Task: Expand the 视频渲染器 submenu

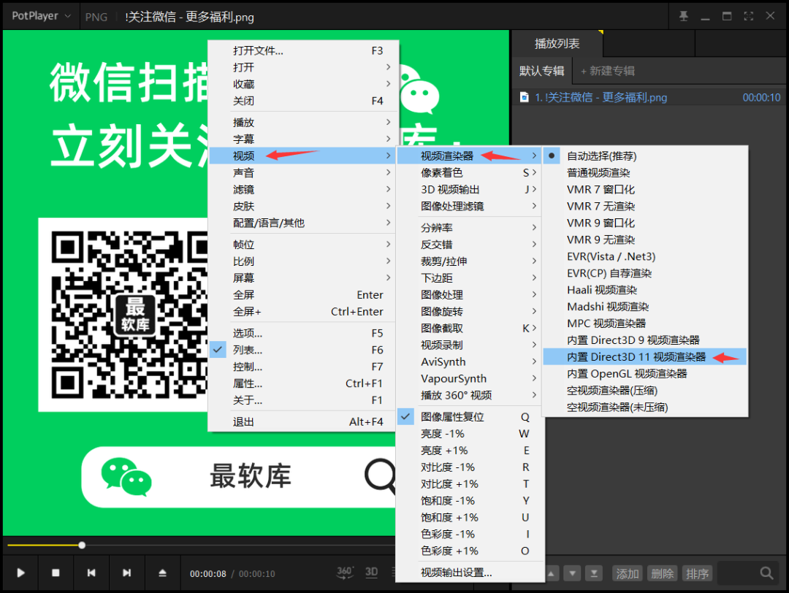Action: pyautogui.click(x=470, y=156)
